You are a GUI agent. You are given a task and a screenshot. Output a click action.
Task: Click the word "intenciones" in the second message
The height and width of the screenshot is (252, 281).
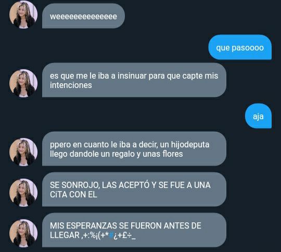click(71, 85)
